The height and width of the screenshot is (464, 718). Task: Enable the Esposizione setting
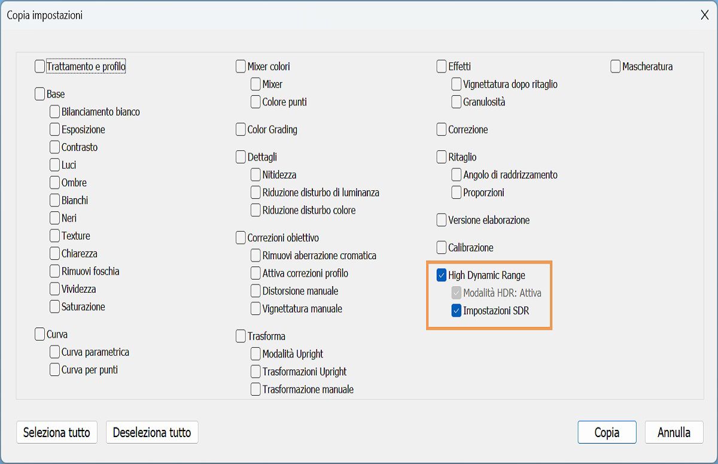click(x=54, y=129)
